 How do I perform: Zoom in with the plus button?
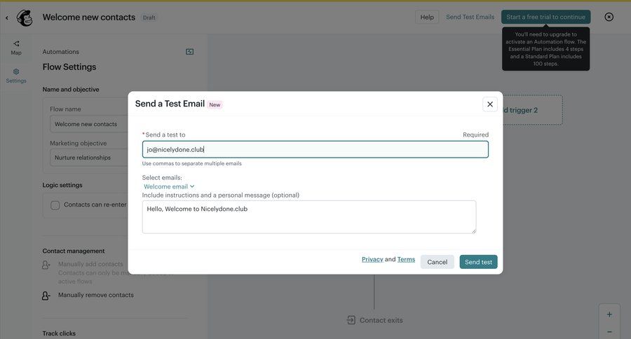(x=609, y=314)
